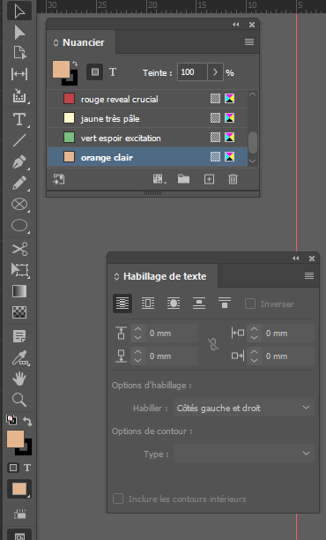Swap fill and stroke in toolbar
This screenshot has height=540, width=326.
pyautogui.click(x=27, y=421)
